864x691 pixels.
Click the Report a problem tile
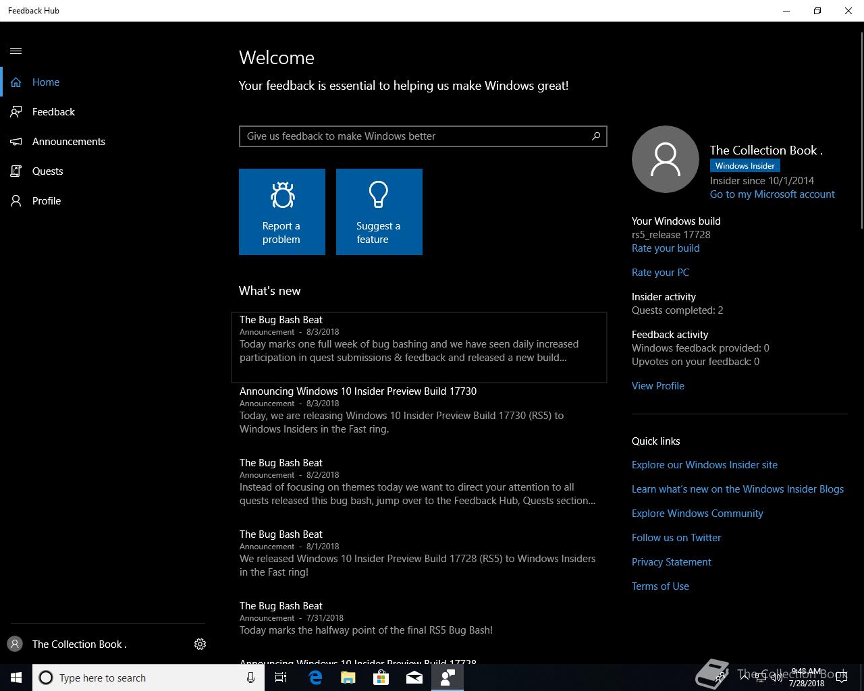pyautogui.click(x=282, y=212)
